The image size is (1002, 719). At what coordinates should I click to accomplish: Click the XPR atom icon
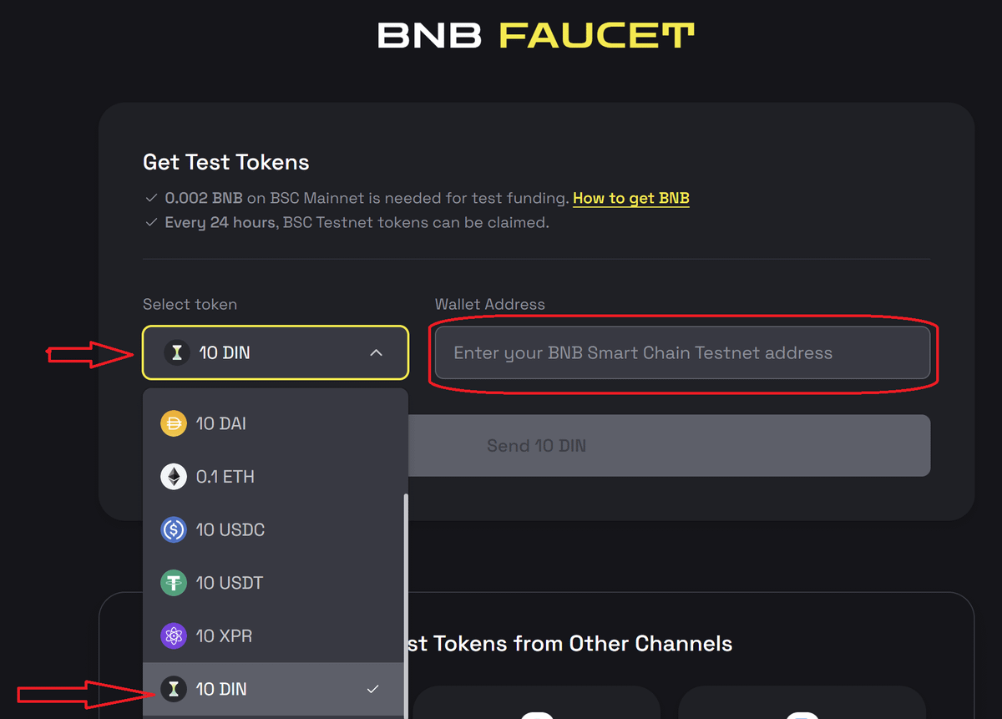click(174, 635)
